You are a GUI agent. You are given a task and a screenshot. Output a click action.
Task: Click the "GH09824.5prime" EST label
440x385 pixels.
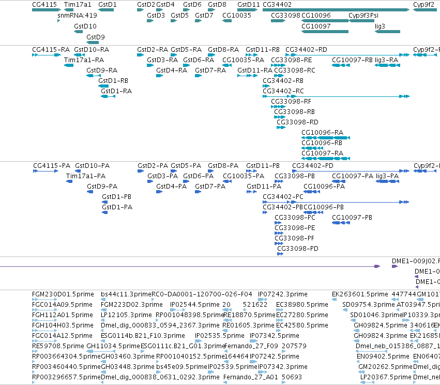(381, 325)
